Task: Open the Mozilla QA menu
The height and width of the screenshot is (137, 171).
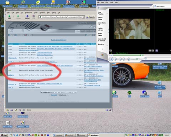Action: pyautogui.click(x=59, y=12)
